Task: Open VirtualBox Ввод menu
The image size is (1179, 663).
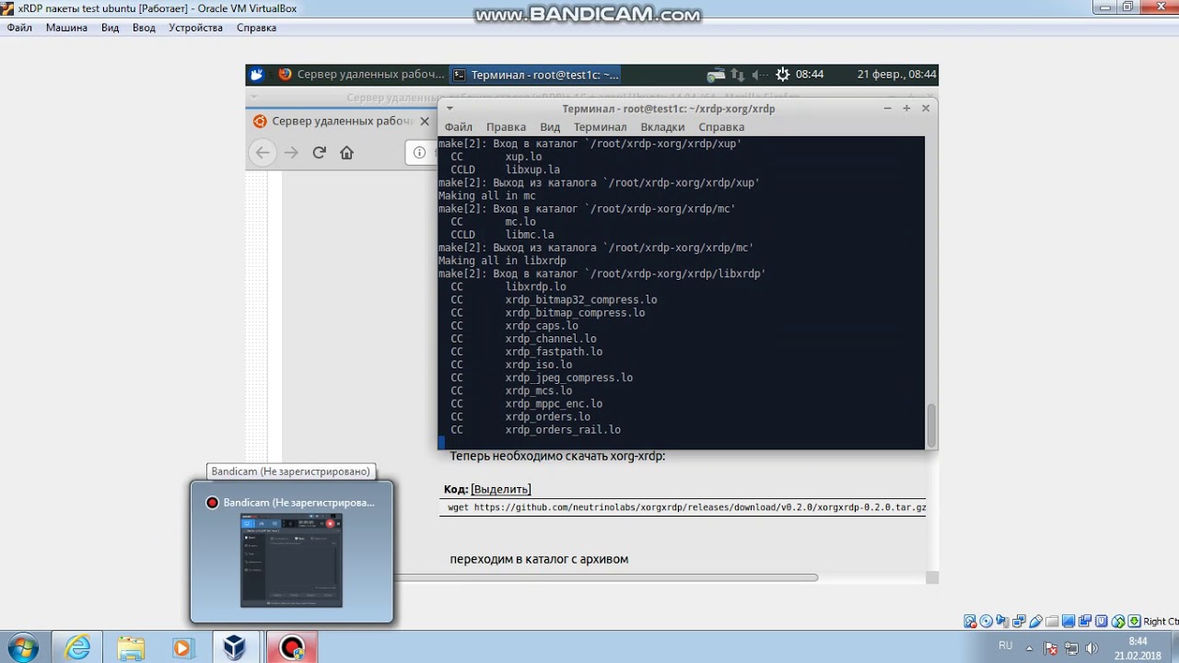Action: [x=144, y=28]
